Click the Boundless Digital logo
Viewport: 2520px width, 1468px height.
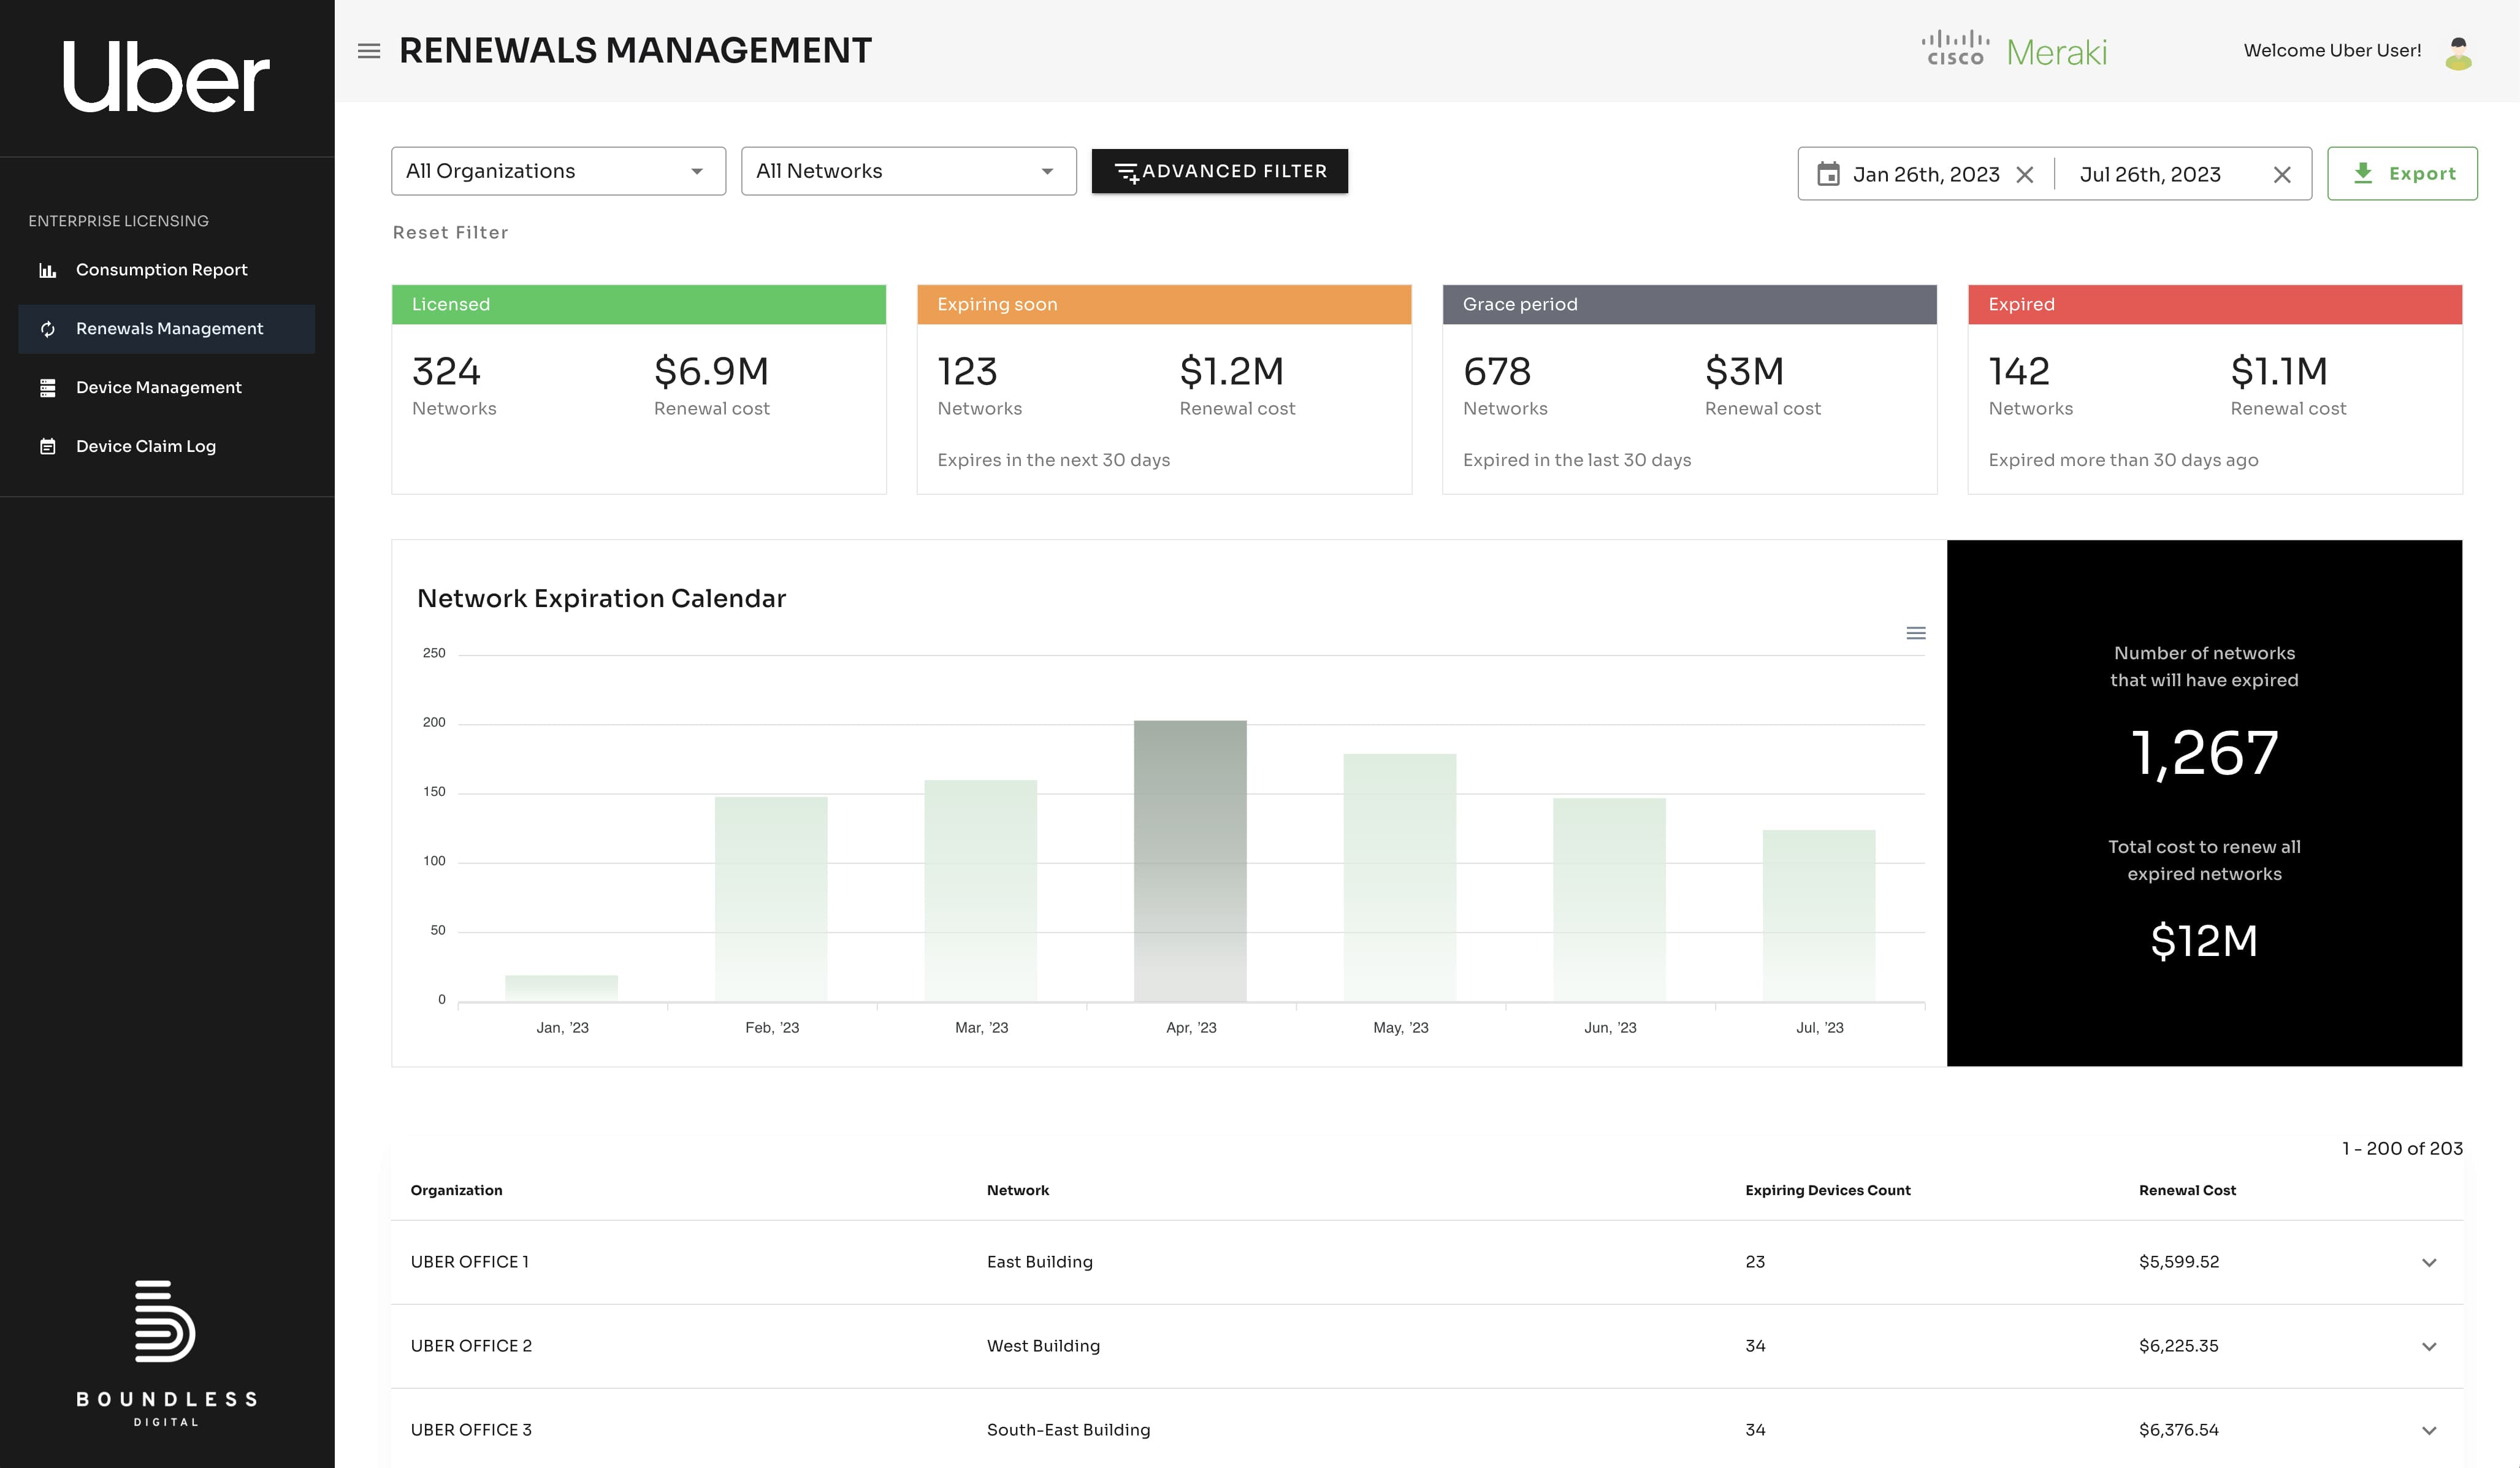pyautogui.click(x=166, y=1353)
